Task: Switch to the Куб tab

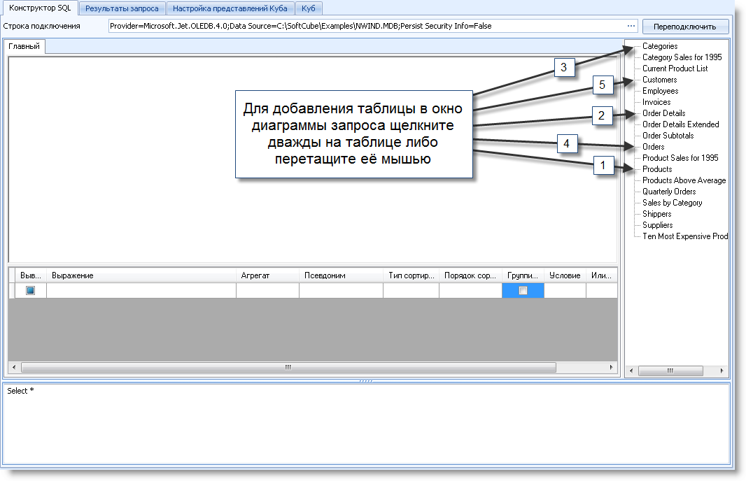Action: (309, 8)
